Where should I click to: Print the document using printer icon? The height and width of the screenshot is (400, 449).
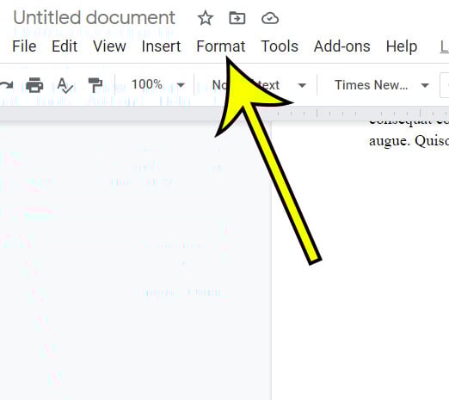point(34,85)
